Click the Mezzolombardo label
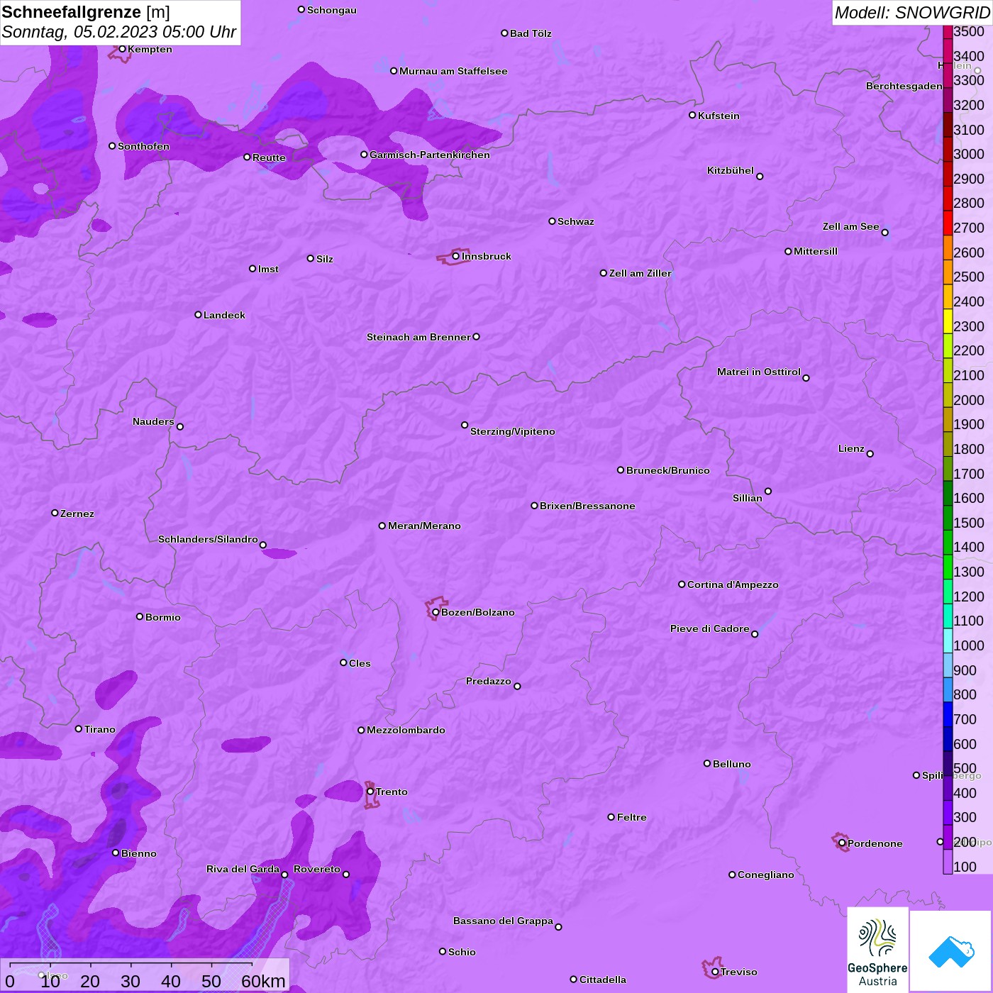The width and height of the screenshot is (993, 993). point(406,730)
